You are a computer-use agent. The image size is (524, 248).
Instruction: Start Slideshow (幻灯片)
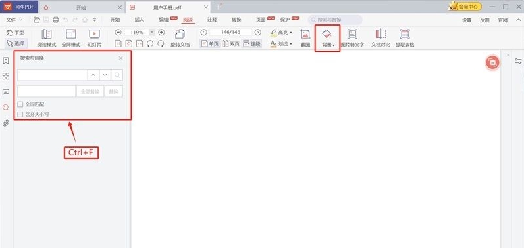click(x=94, y=38)
